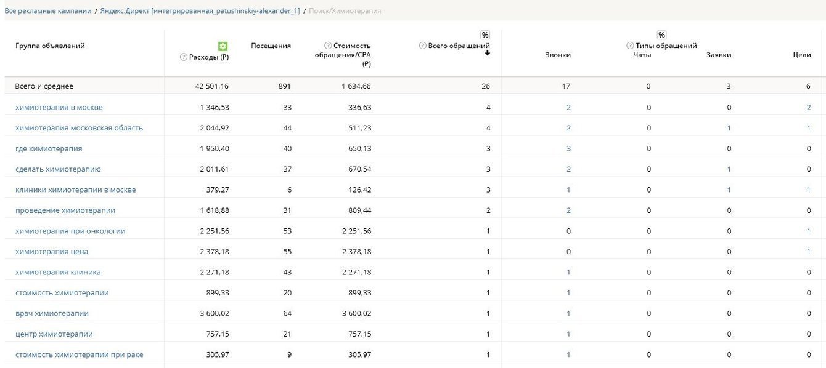The image size is (826, 368).
Task: Open the химиотерапия в москве ad group
Action: click(59, 107)
